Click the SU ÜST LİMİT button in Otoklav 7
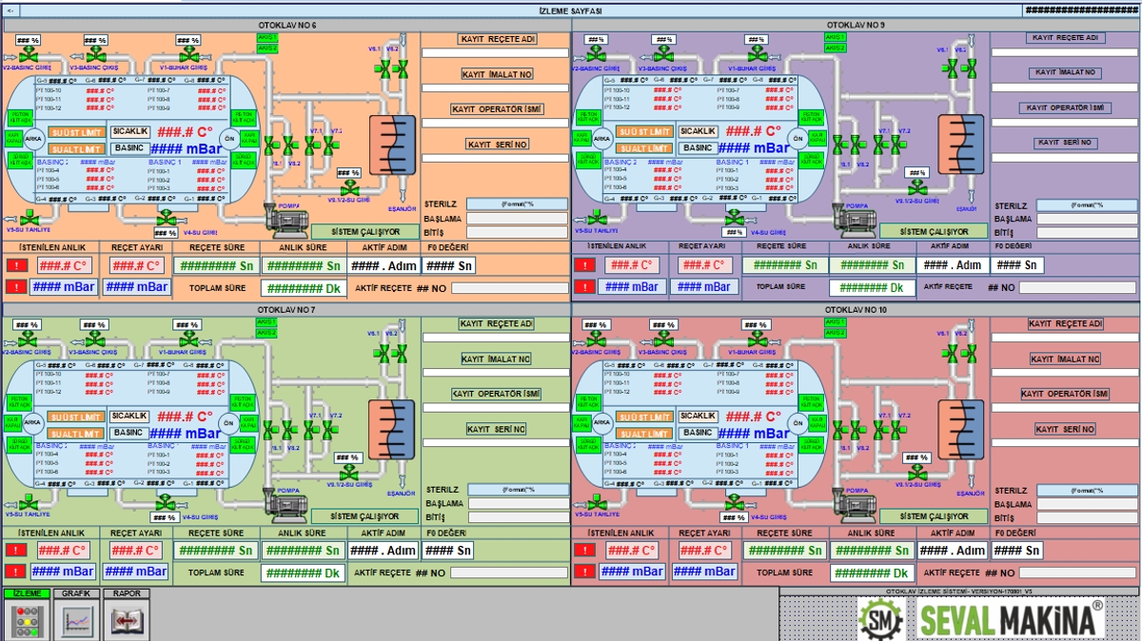Image resolution: width=1142 pixels, height=641 pixels. pyautogui.click(x=77, y=418)
